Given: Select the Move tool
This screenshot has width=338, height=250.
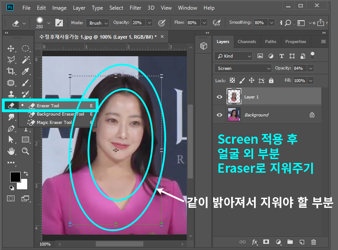Looking at the screenshot, I should click(x=11, y=48).
